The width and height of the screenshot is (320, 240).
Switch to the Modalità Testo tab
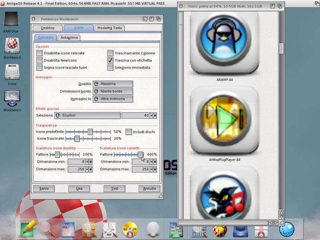(x=109, y=28)
